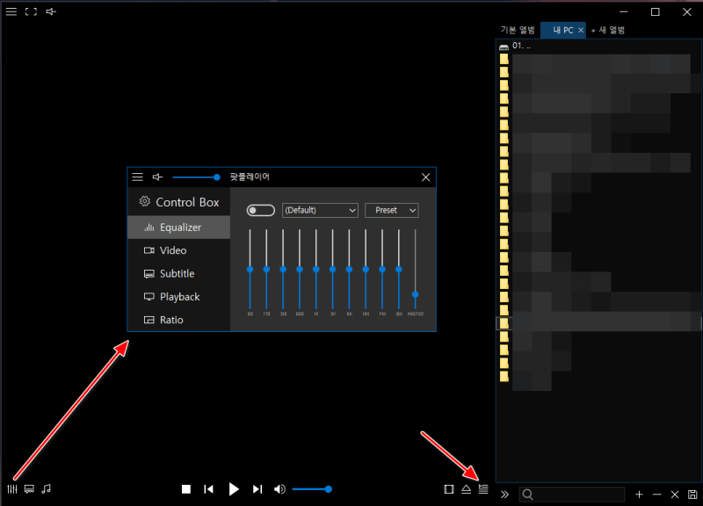703x506 pixels.
Task: Mute audio using main speaker icon
Action: tap(279, 489)
